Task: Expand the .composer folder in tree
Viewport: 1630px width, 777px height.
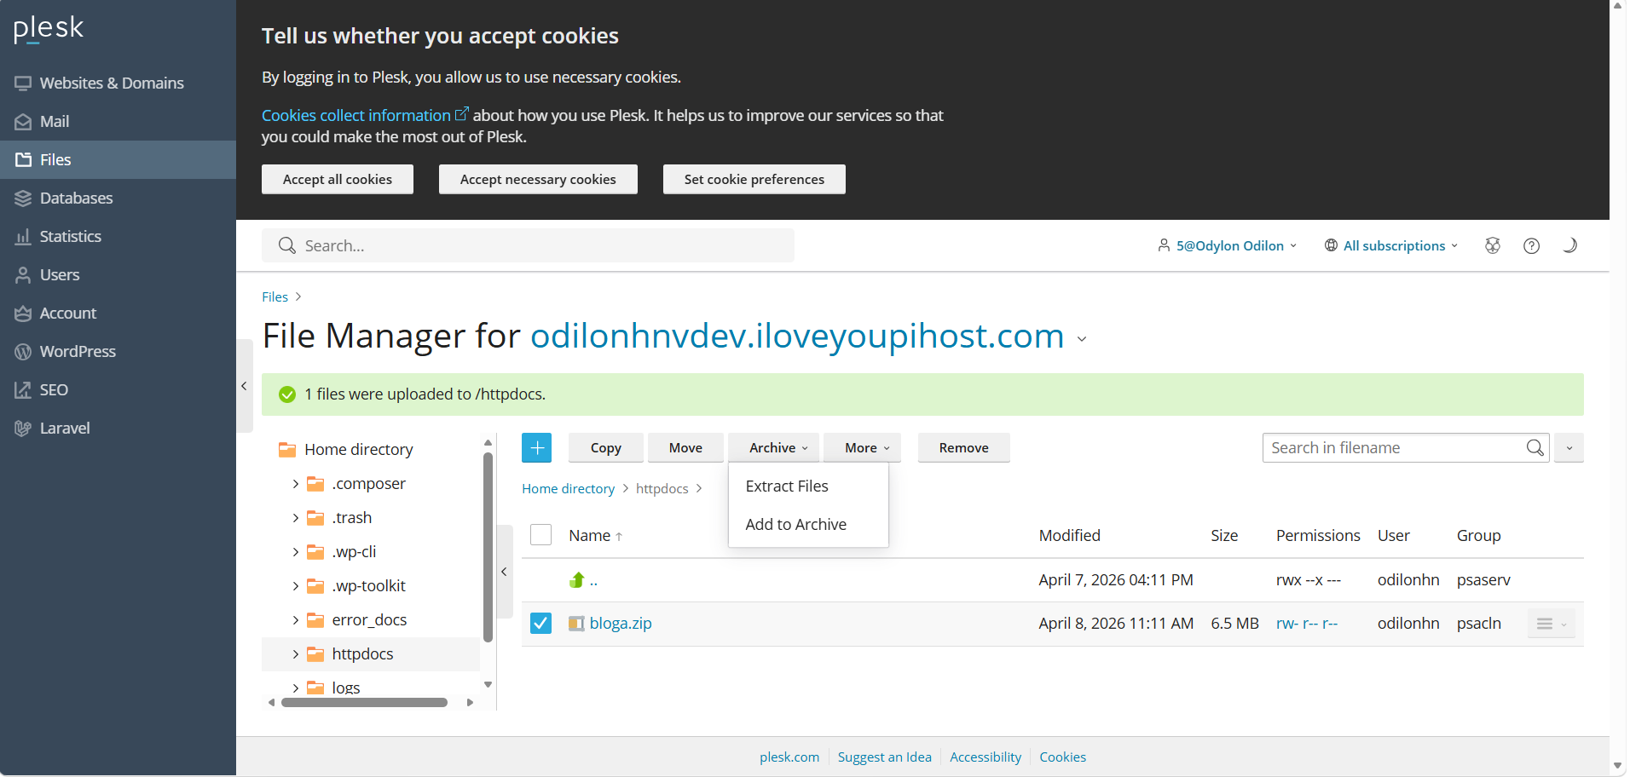Action: [295, 484]
